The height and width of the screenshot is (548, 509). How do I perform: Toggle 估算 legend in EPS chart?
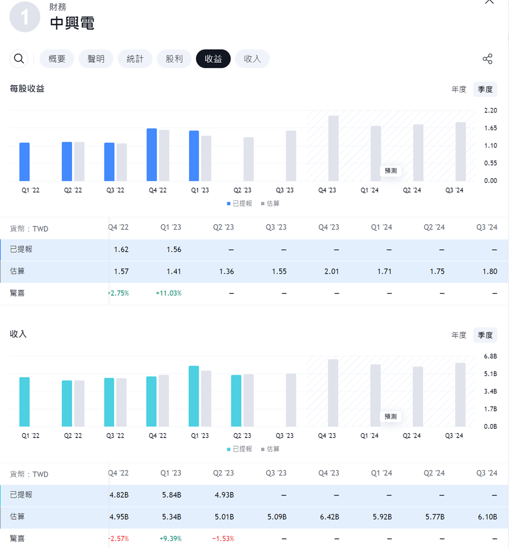(x=270, y=204)
